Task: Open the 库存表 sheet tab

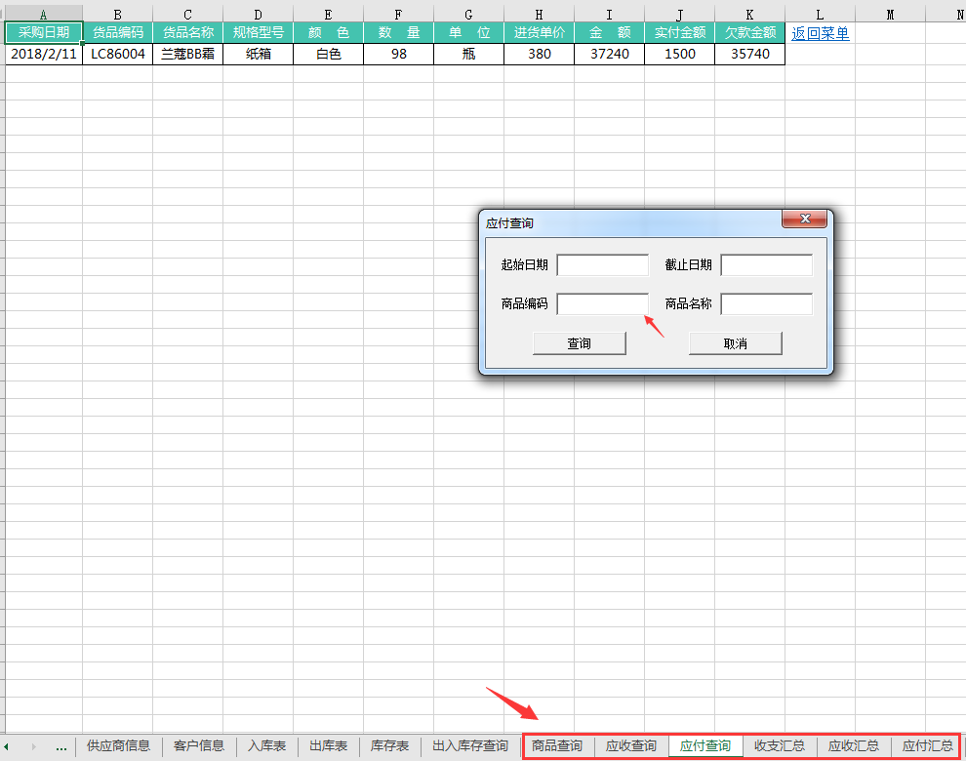Action: (389, 745)
